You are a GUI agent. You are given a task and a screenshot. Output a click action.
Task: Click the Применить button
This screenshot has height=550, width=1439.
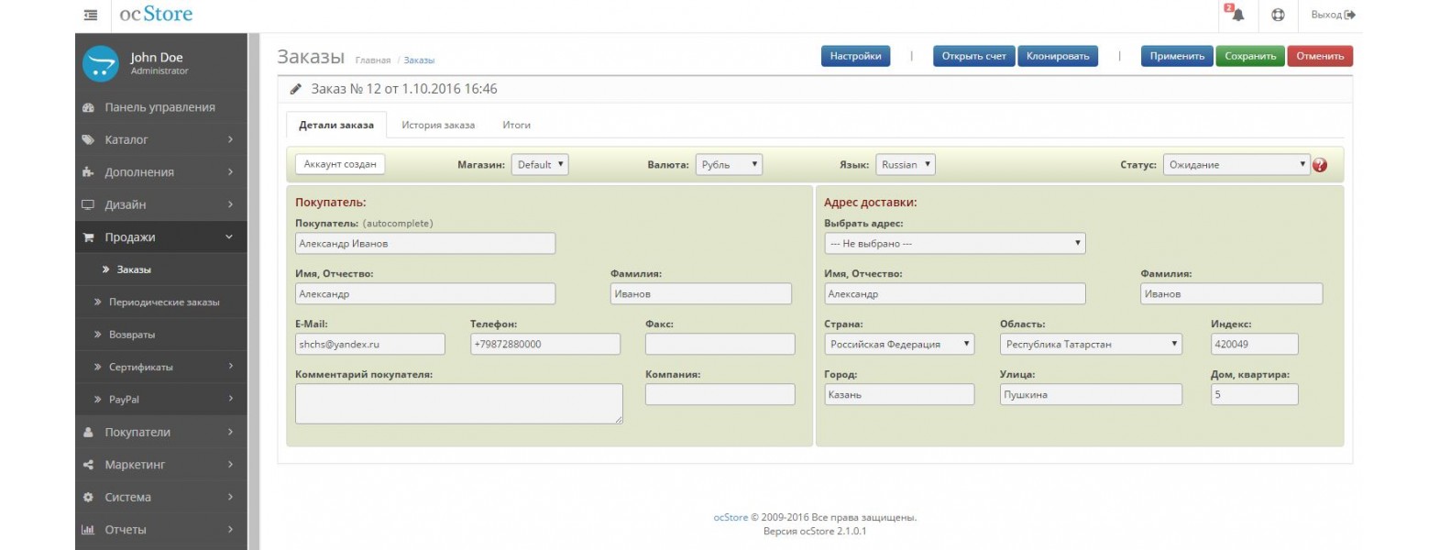pos(1177,56)
